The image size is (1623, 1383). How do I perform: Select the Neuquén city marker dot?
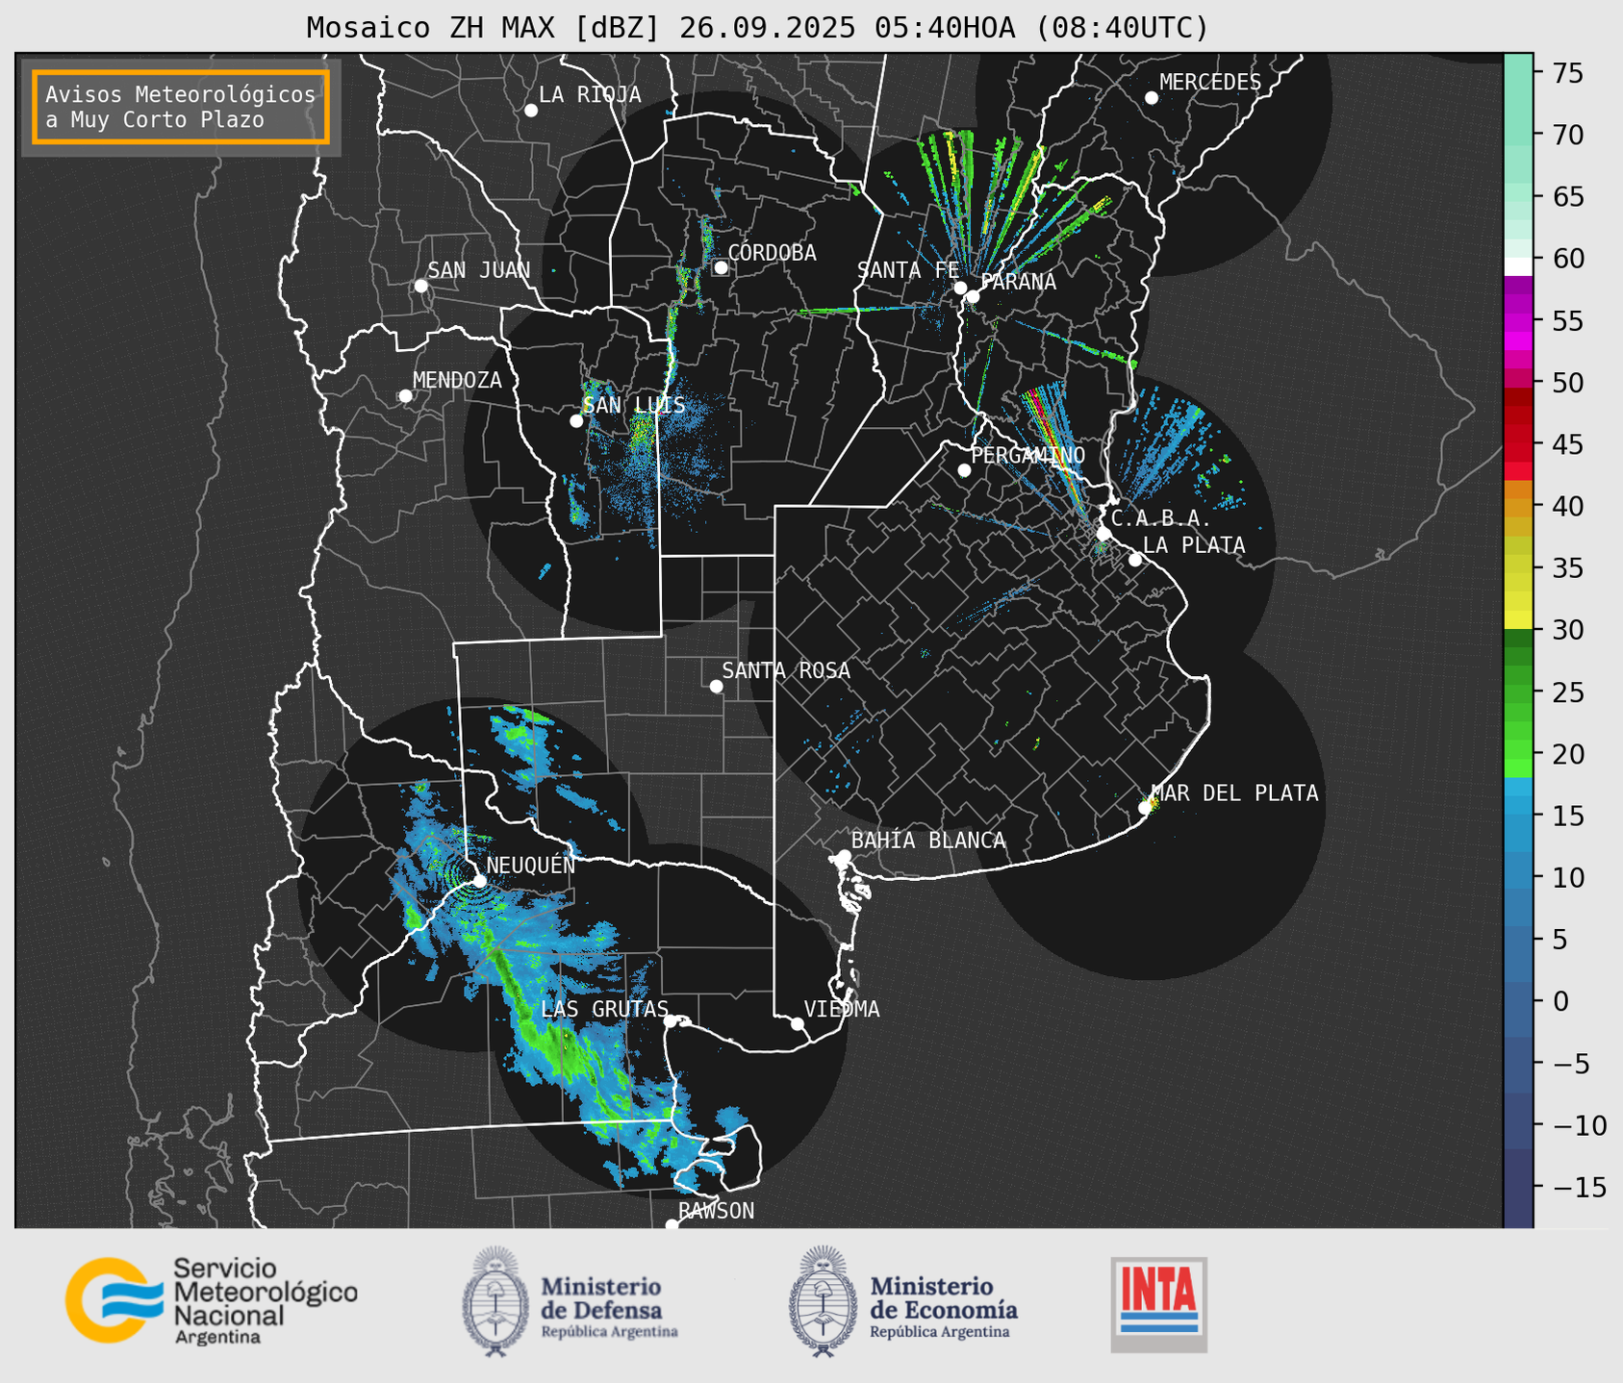coord(479,881)
